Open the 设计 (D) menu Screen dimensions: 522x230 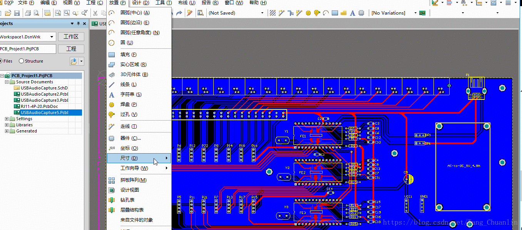coord(141,3)
